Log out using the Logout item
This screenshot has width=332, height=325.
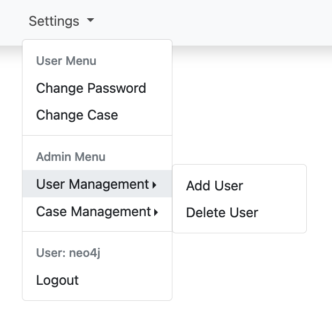(57, 280)
